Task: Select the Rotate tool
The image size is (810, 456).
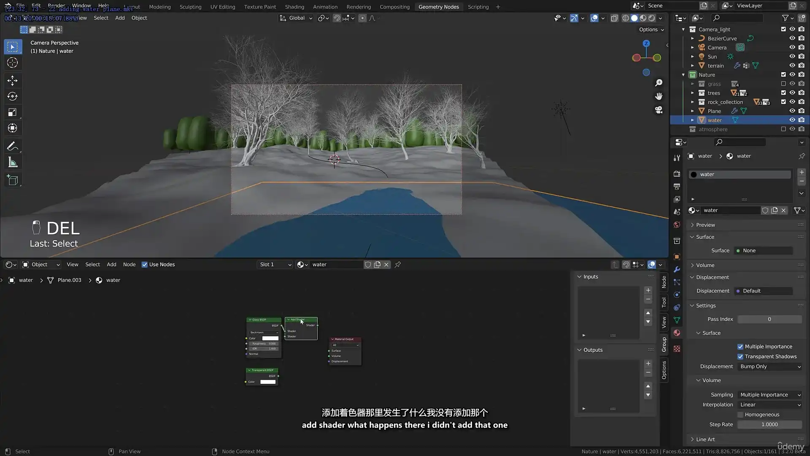Action: coord(13,96)
